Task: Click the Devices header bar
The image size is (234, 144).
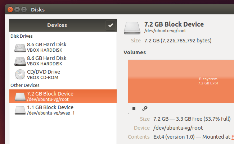Action: [57, 25]
